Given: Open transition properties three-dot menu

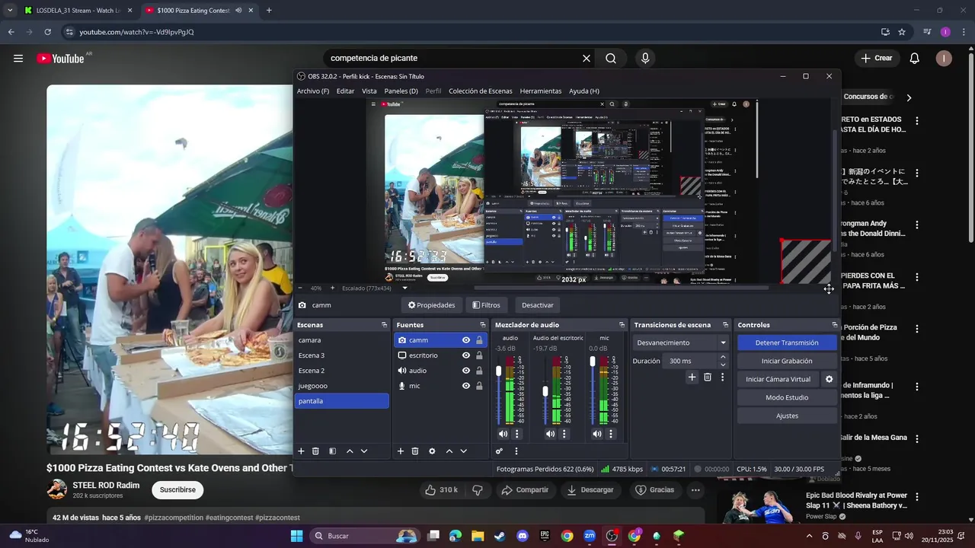Looking at the screenshot, I should pyautogui.click(x=722, y=377).
